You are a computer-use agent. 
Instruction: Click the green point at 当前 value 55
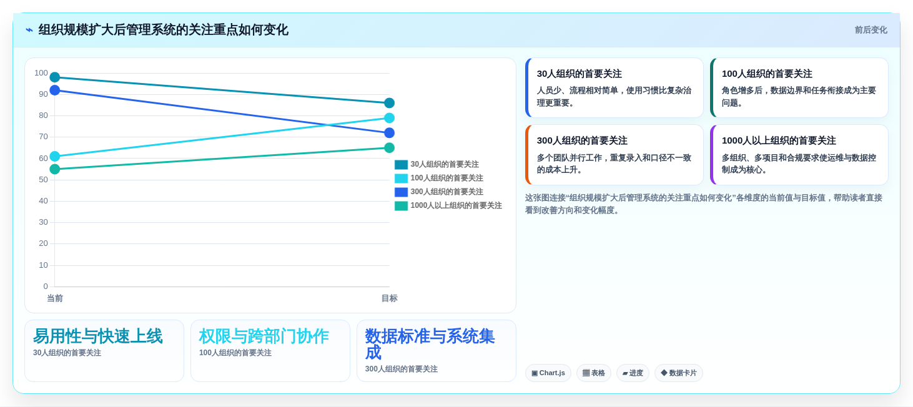pos(55,169)
